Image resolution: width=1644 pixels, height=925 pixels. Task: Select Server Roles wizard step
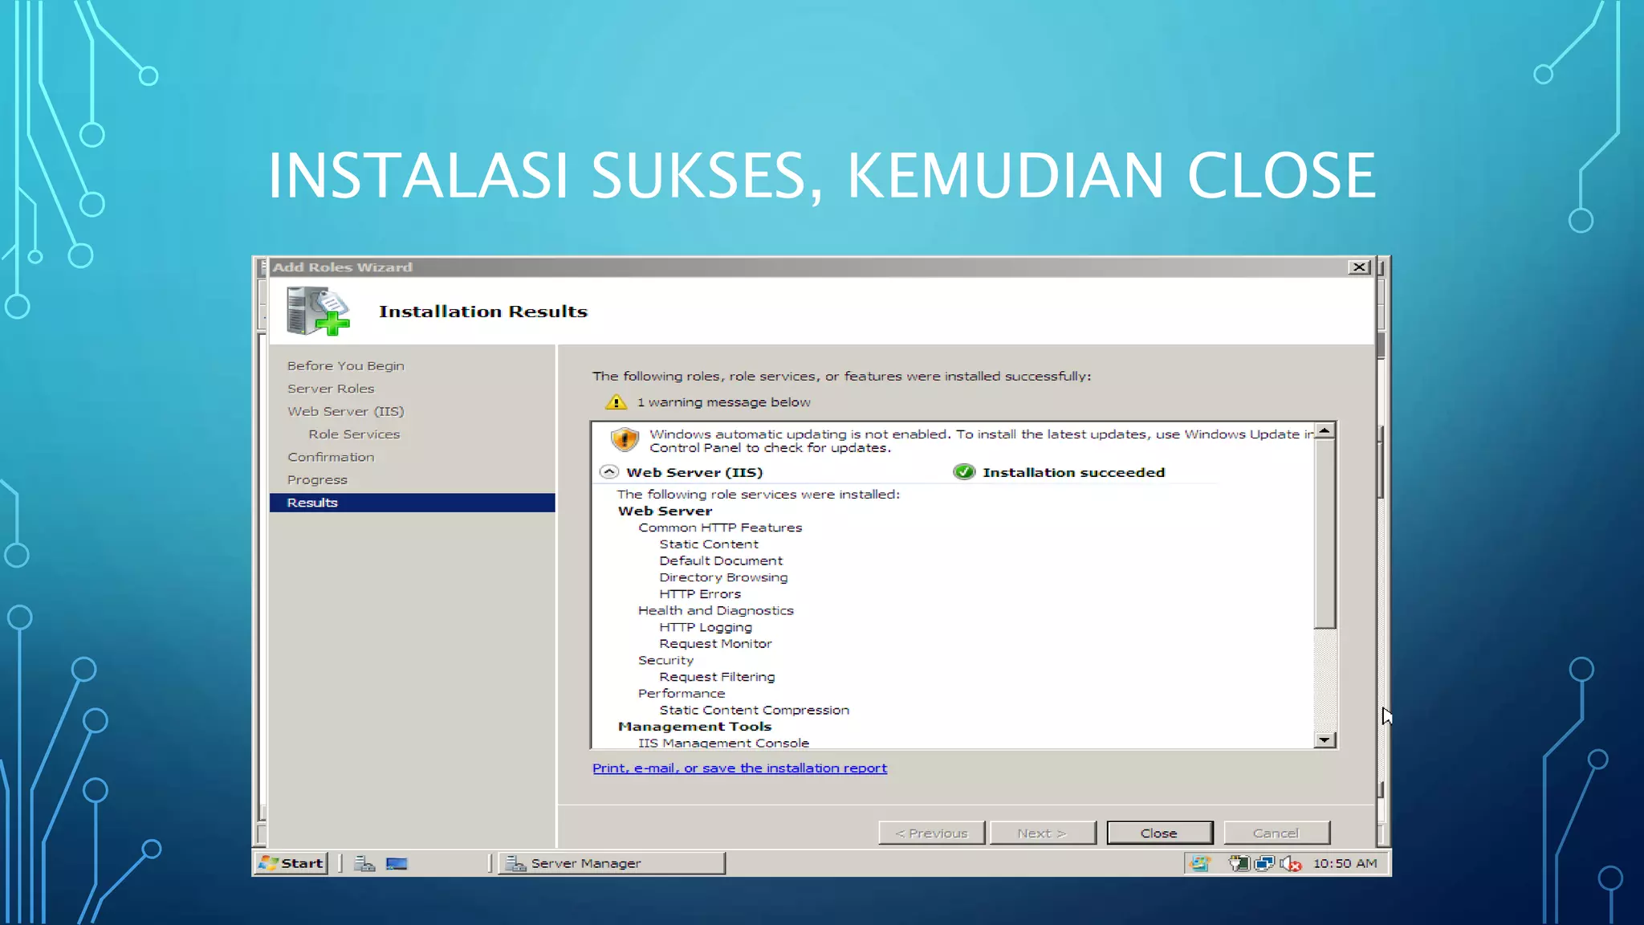[331, 388]
